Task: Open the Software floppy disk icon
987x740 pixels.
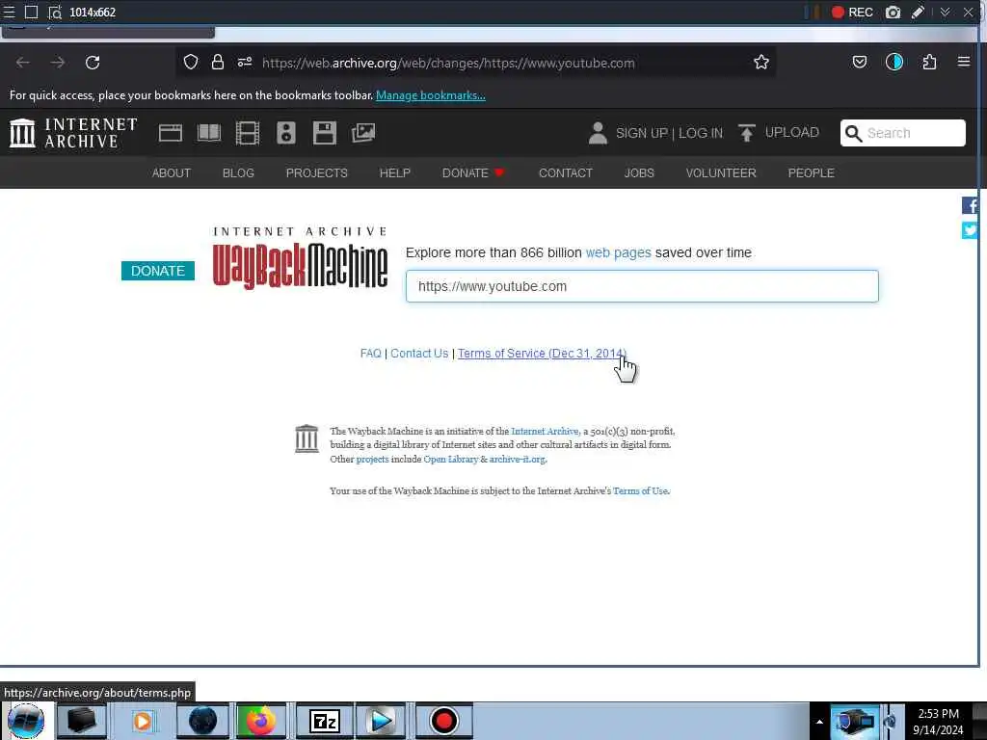Action: (x=325, y=133)
